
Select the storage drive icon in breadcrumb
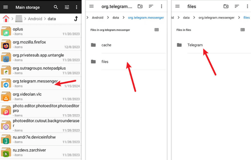[19, 19]
